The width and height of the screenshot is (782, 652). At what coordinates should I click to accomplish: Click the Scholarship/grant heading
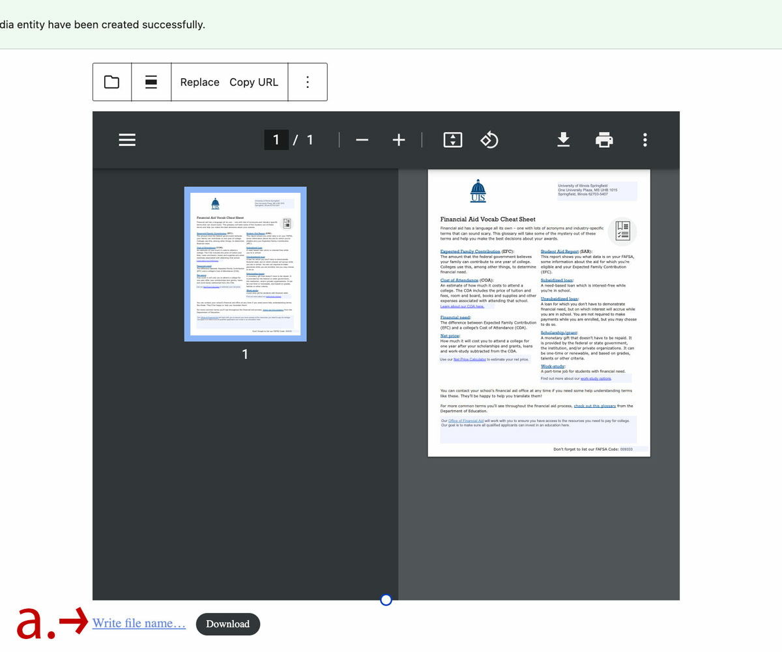[x=560, y=333]
